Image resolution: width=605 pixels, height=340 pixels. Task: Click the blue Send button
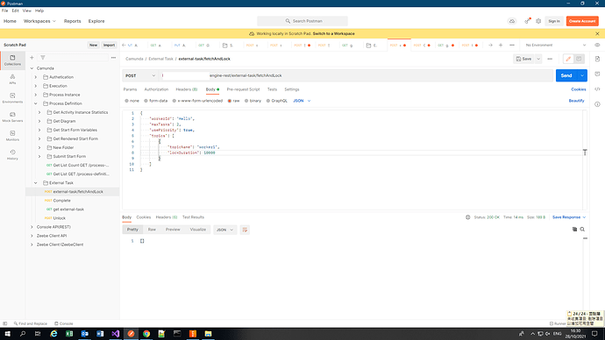click(x=566, y=75)
